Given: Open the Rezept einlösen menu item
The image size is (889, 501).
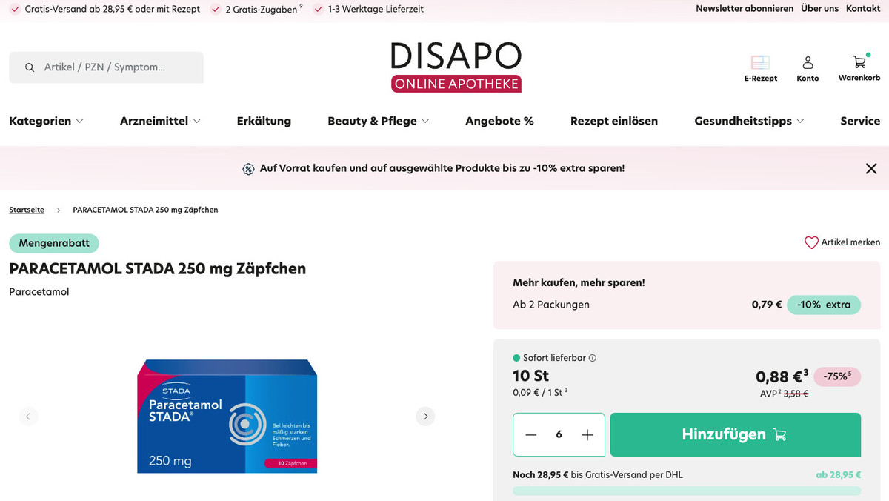Looking at the screenshot, I should [x=614, y=121].
